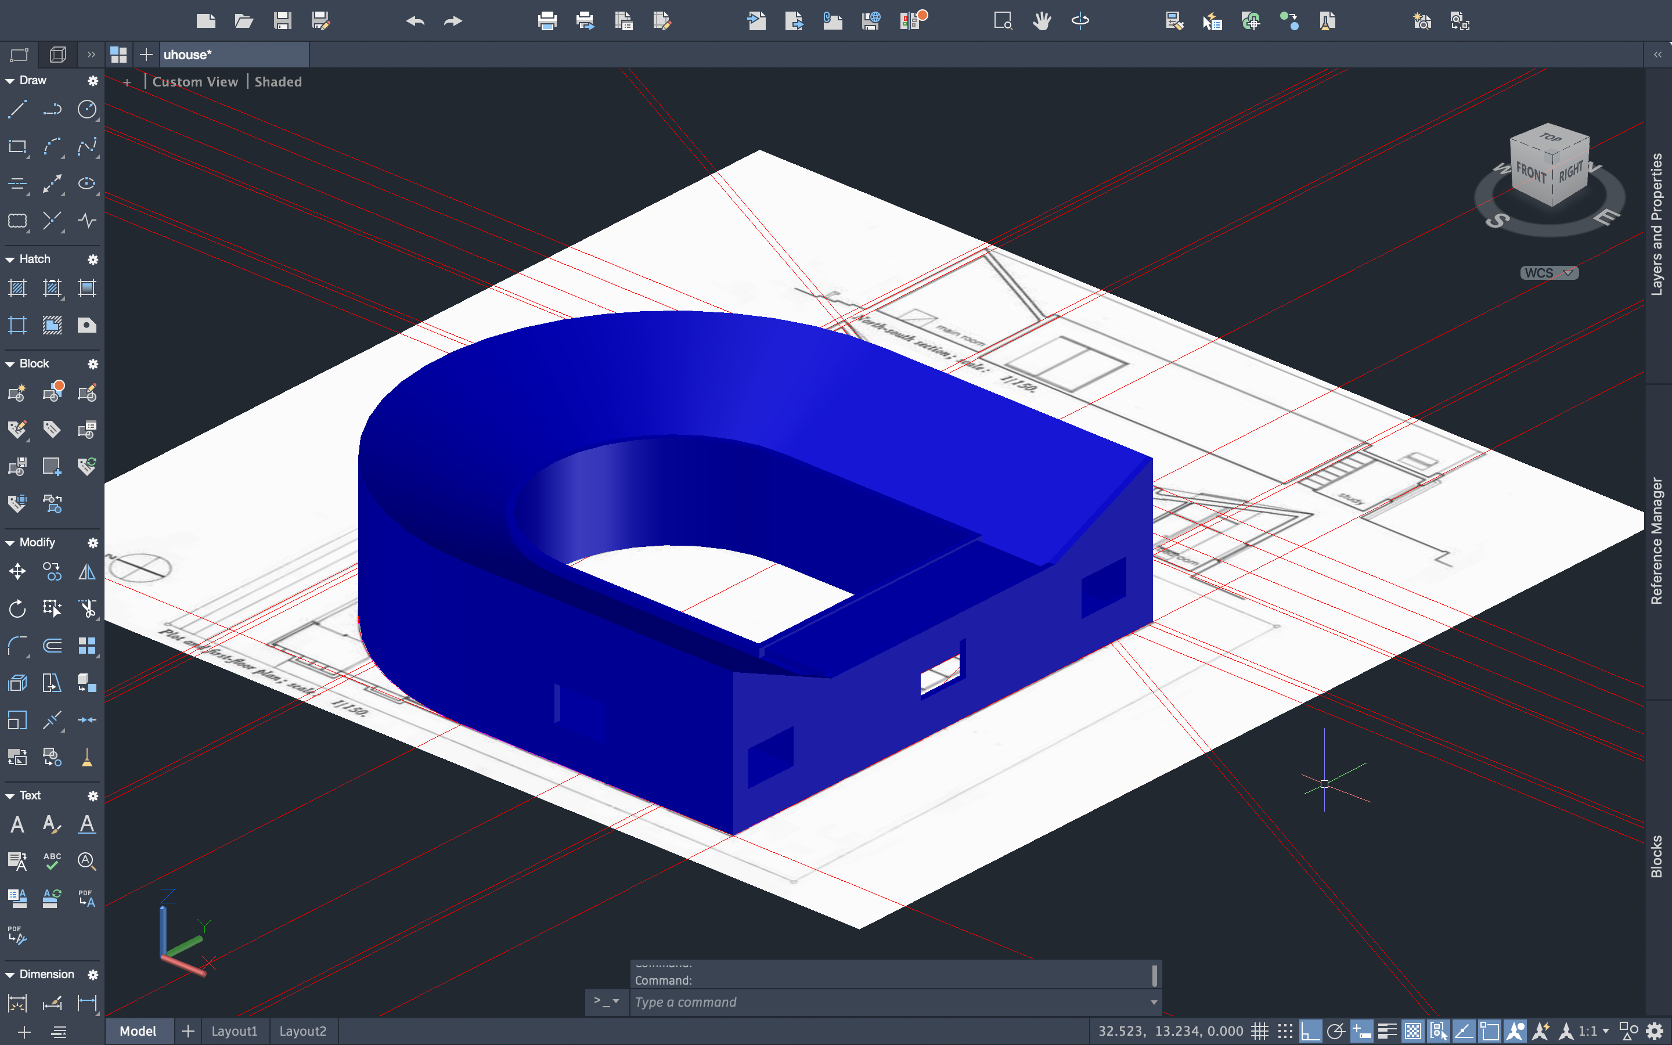Select the Arc draw tool
The width and height of the screenshot is (1672, 1045).
(x=52, y=146)
